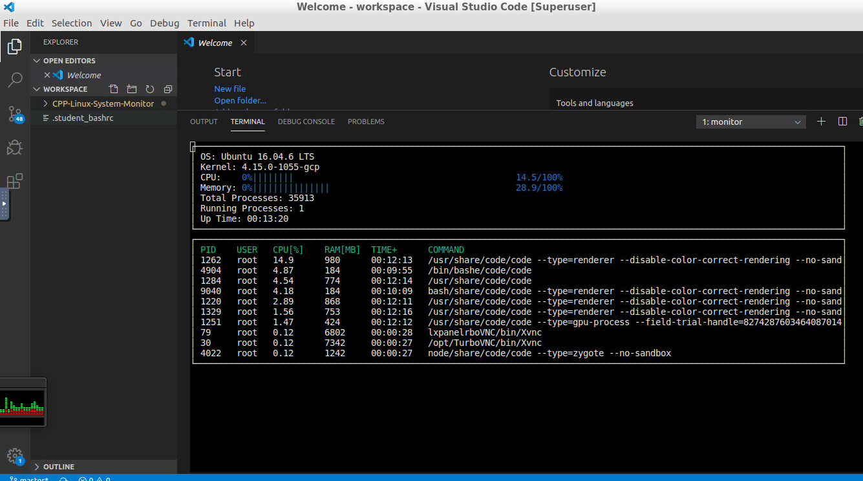Screen dimensions: 863x481
Task: Open the Explorer view in activity bar
Action: [x=15, y=47]
